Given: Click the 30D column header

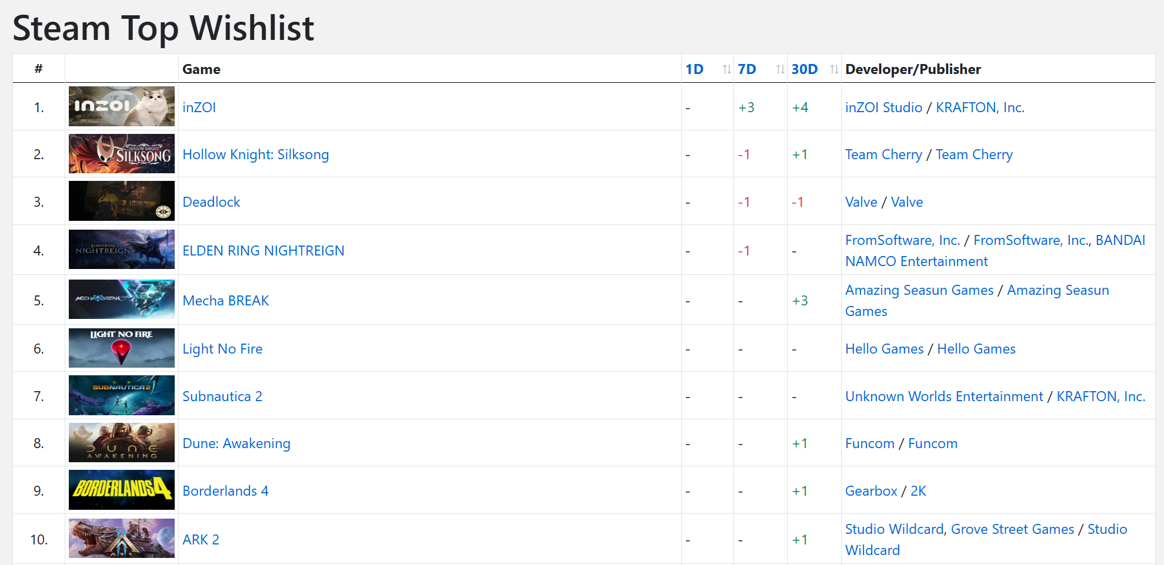Looking at the screenshot, I should click(x=805, y=69).
